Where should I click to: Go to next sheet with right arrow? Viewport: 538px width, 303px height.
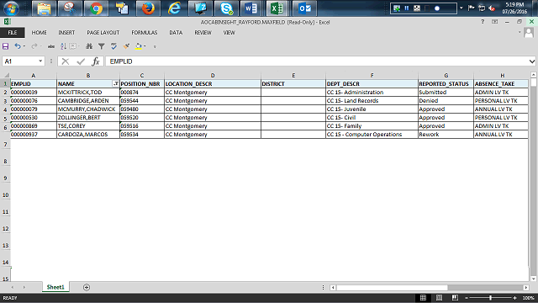(24, 287)
